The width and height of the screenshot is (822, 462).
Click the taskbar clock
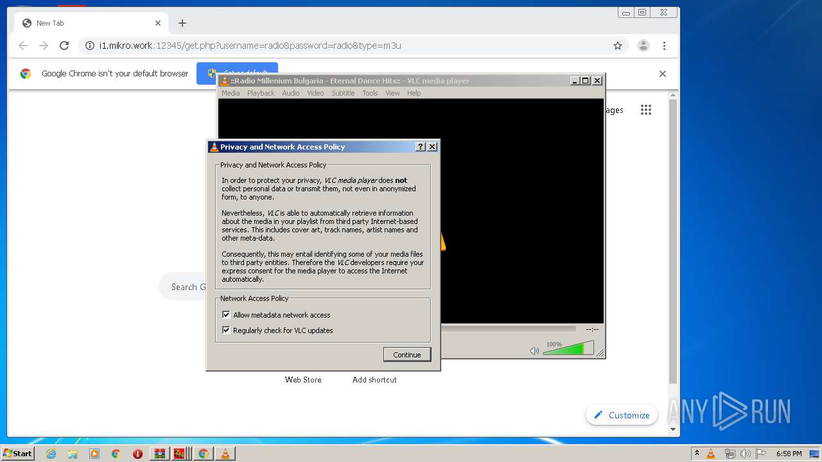(x=789, y=454)
